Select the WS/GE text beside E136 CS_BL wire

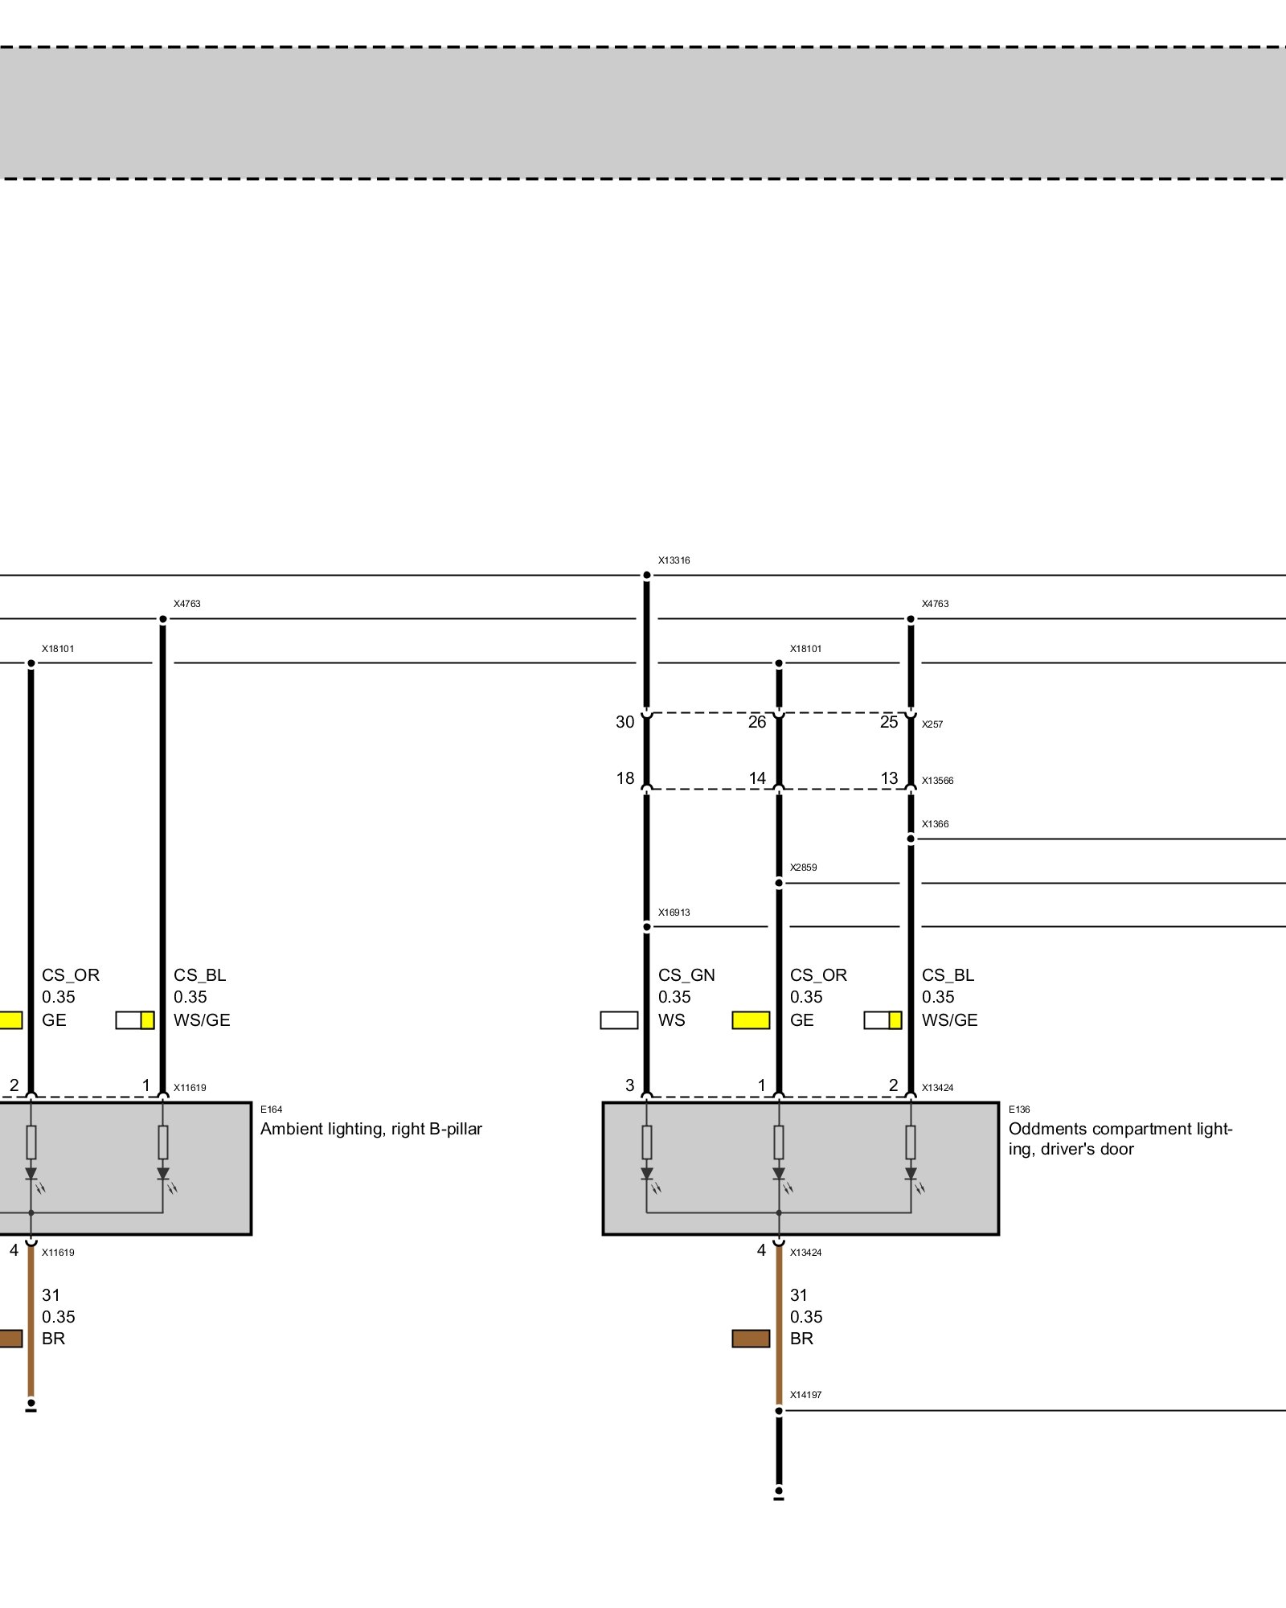click(x=949, y=1020)
